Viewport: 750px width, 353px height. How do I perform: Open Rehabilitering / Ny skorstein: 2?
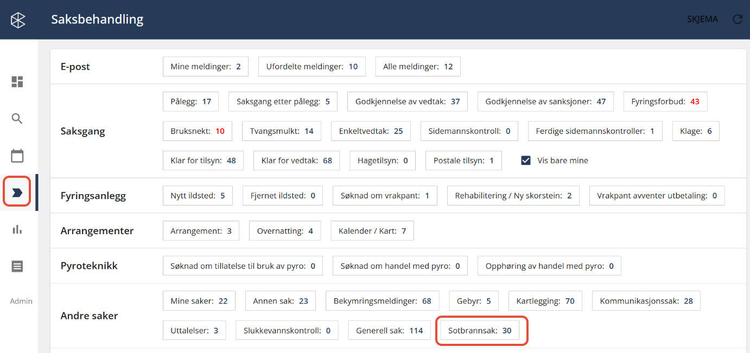513,196
